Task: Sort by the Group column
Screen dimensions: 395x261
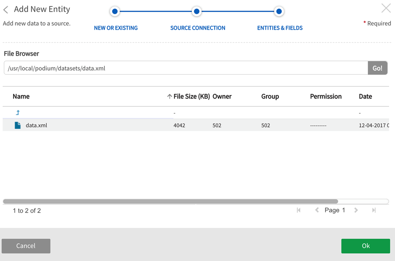Action: [x=270, y=96]
